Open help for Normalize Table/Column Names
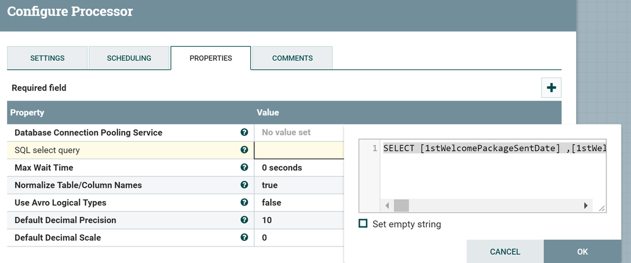The image size is (631, 263). [244, 185]
